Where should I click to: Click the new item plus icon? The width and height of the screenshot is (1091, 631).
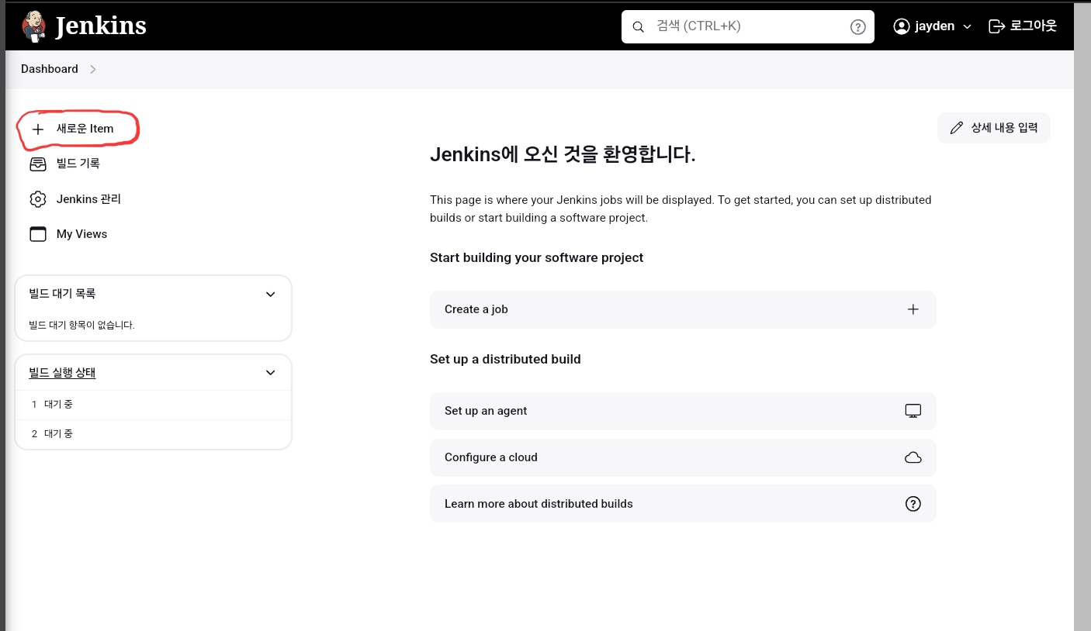pyautogui.click(x=38, y=129)
